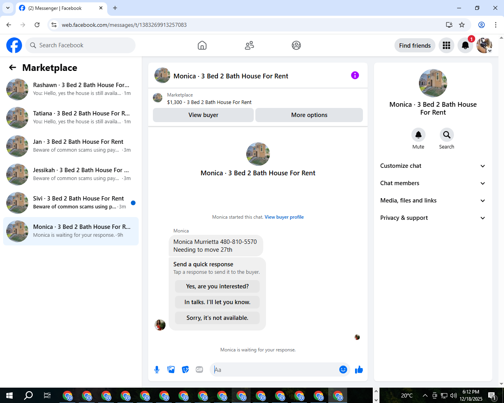Focus the Search Facebook field
504x403 pixels.
(x=80, y=45)
